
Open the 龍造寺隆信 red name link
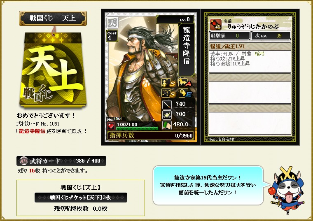32,131
